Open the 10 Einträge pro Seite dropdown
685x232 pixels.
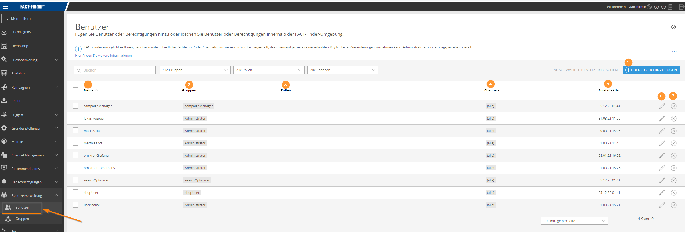[x=574, y=221]
